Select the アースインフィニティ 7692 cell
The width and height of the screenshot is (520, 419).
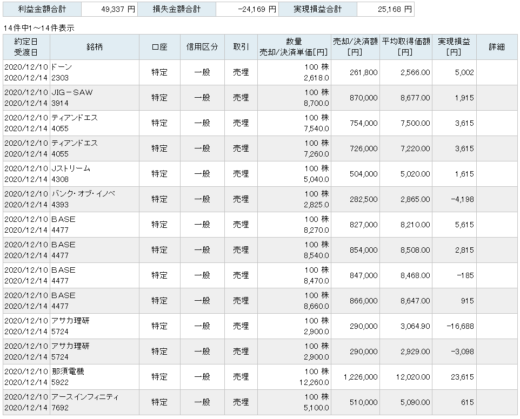pos(95,402)
